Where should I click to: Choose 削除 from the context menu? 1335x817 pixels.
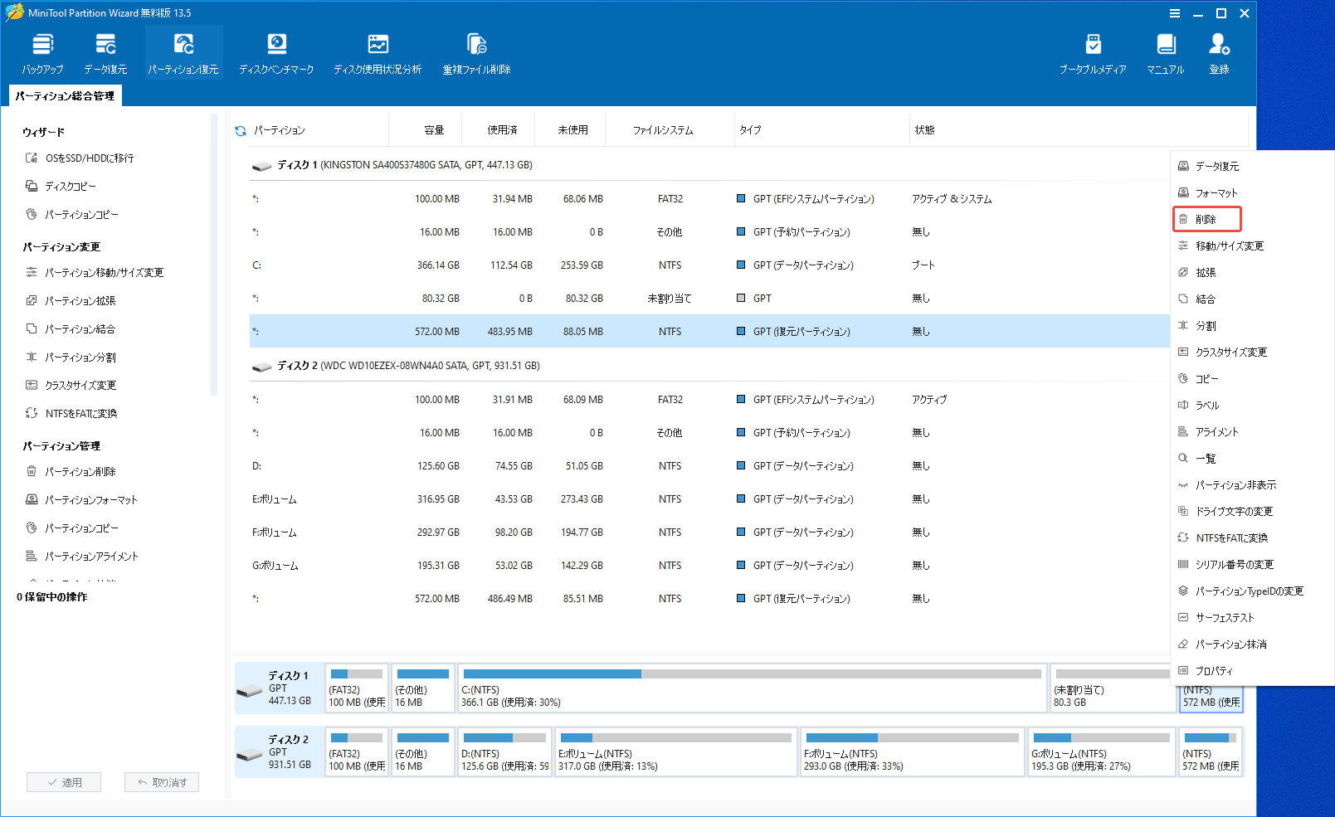tap(1206, 218)
